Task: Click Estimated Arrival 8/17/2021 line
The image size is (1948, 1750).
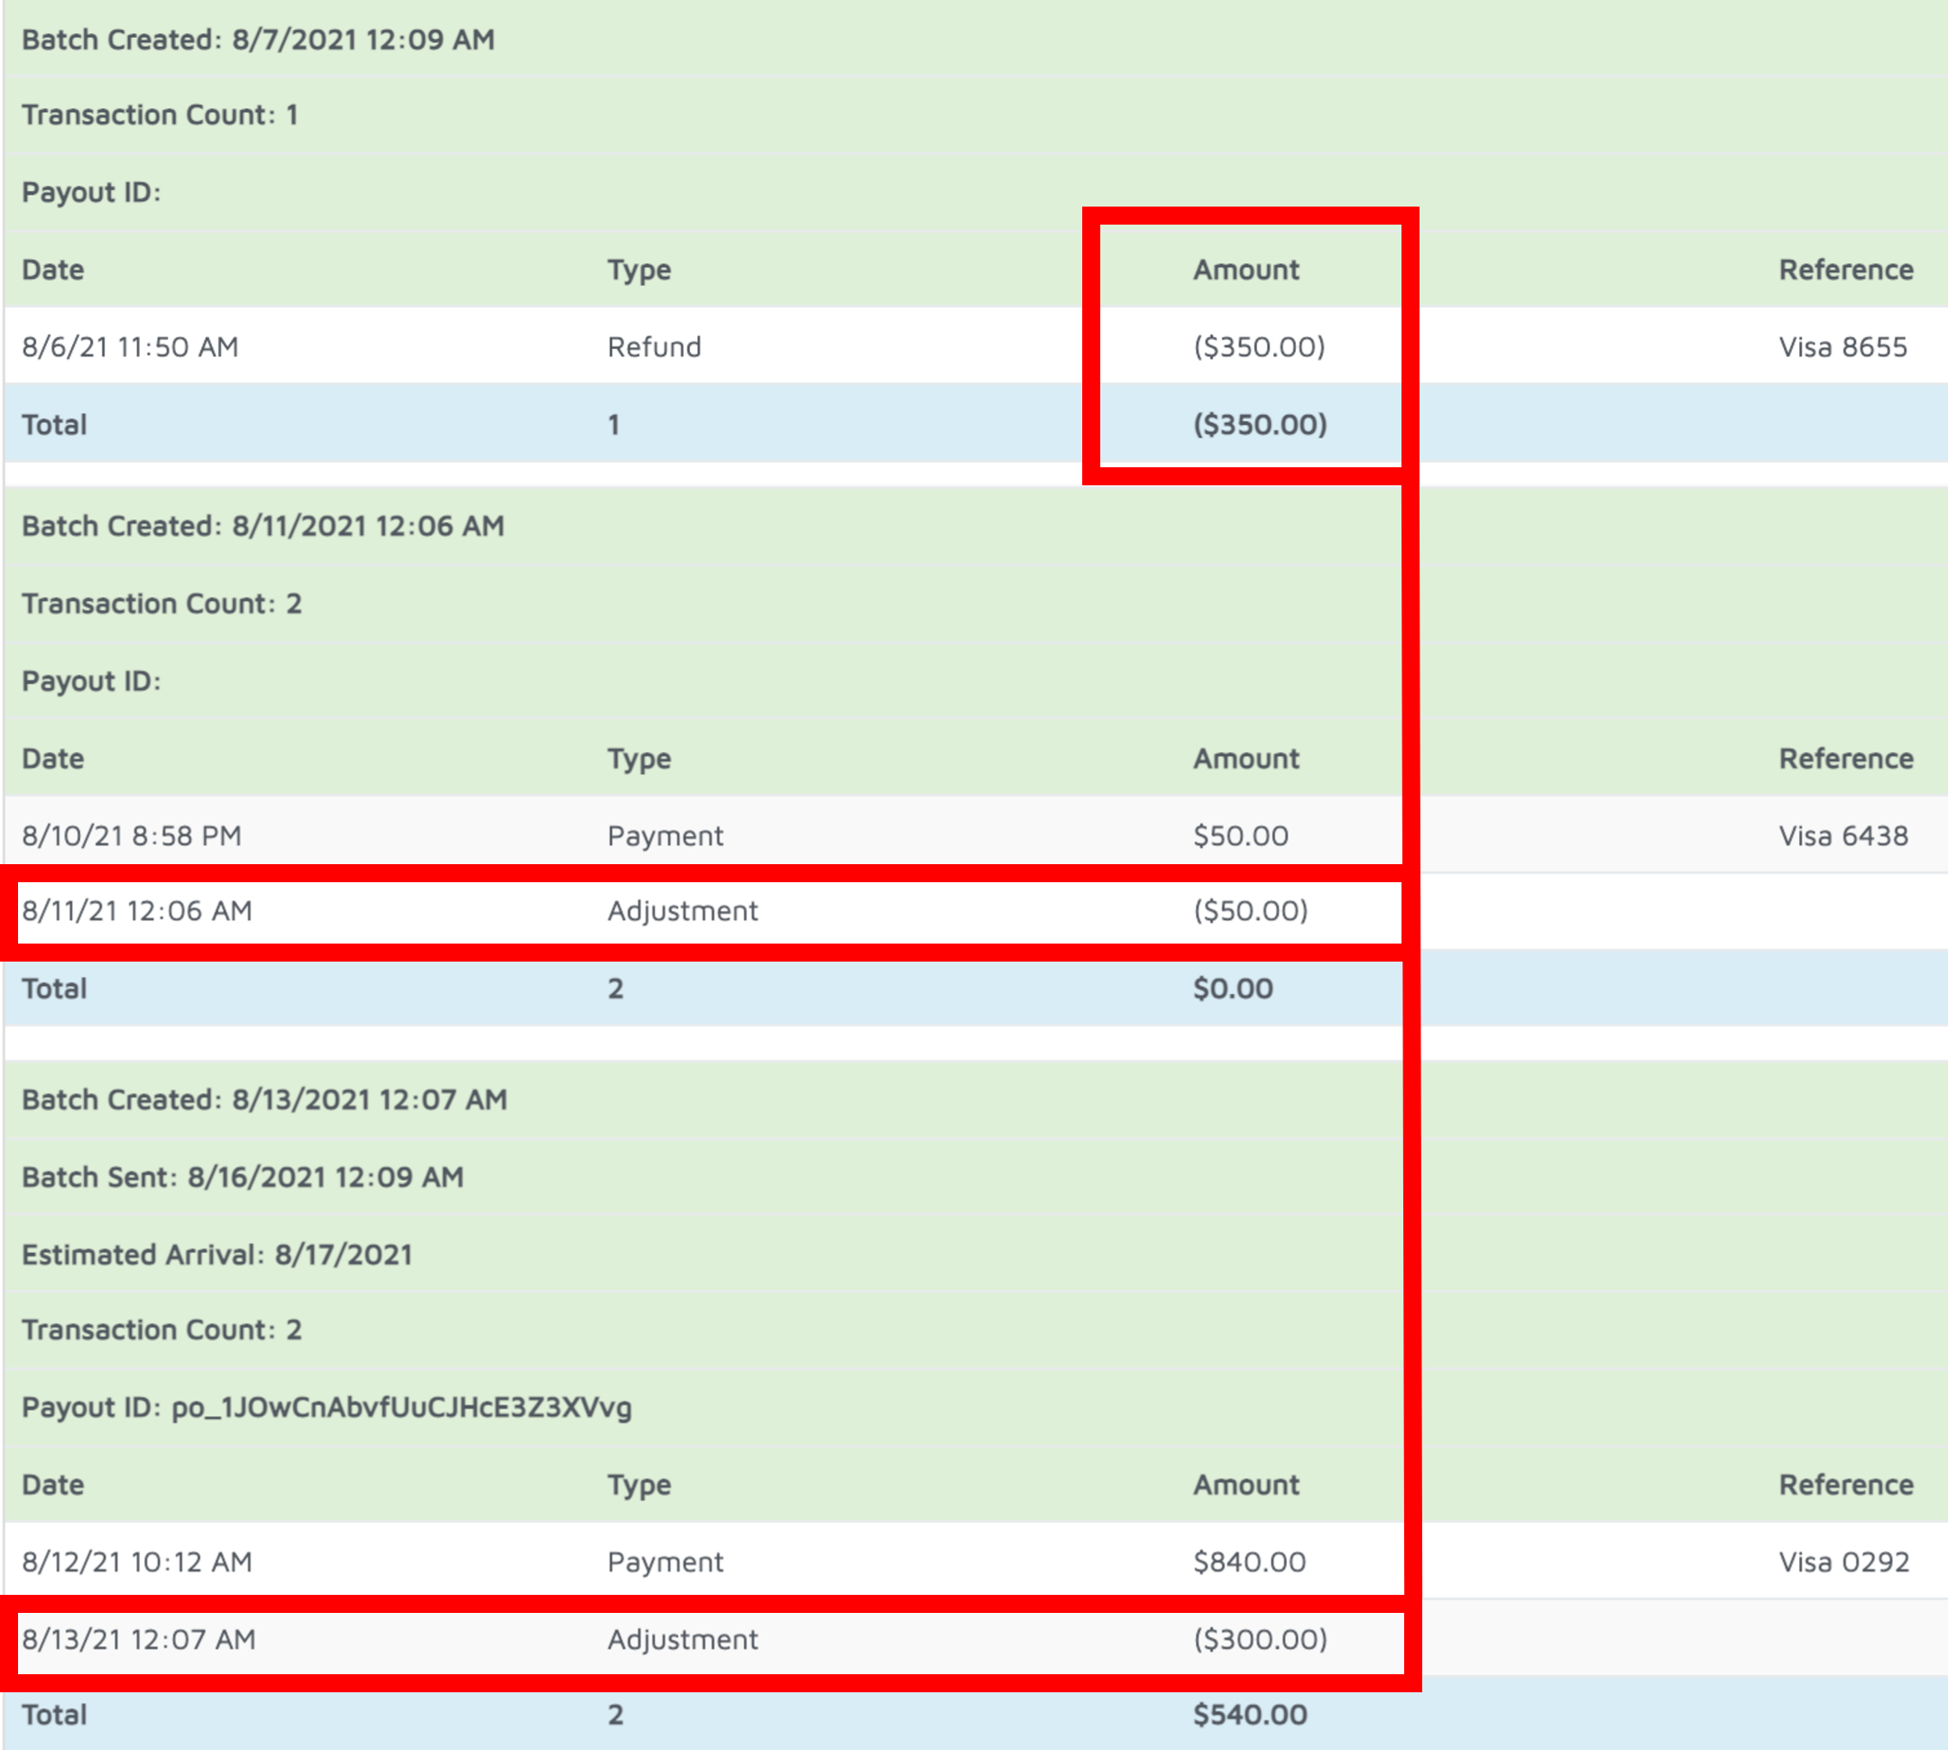Action: (216, 1255)
